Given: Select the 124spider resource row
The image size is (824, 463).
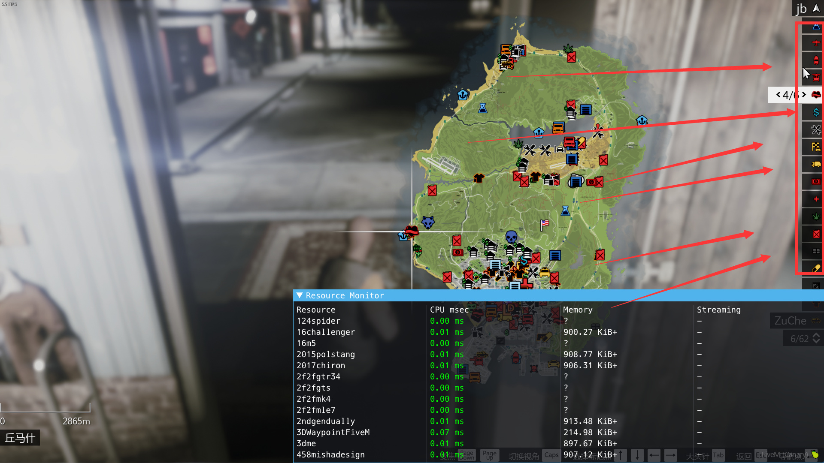Looking at the screenshot, I should click(558, 321).
